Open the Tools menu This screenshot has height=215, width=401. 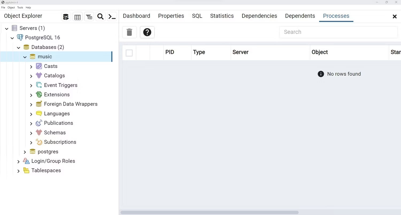(20, 7)
